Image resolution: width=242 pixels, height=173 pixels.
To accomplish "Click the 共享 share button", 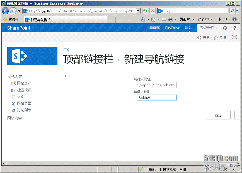I will [x=204, y=37].
